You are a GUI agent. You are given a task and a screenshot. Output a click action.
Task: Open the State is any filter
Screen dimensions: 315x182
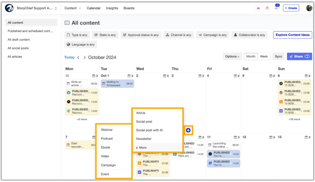click(105, 35)
